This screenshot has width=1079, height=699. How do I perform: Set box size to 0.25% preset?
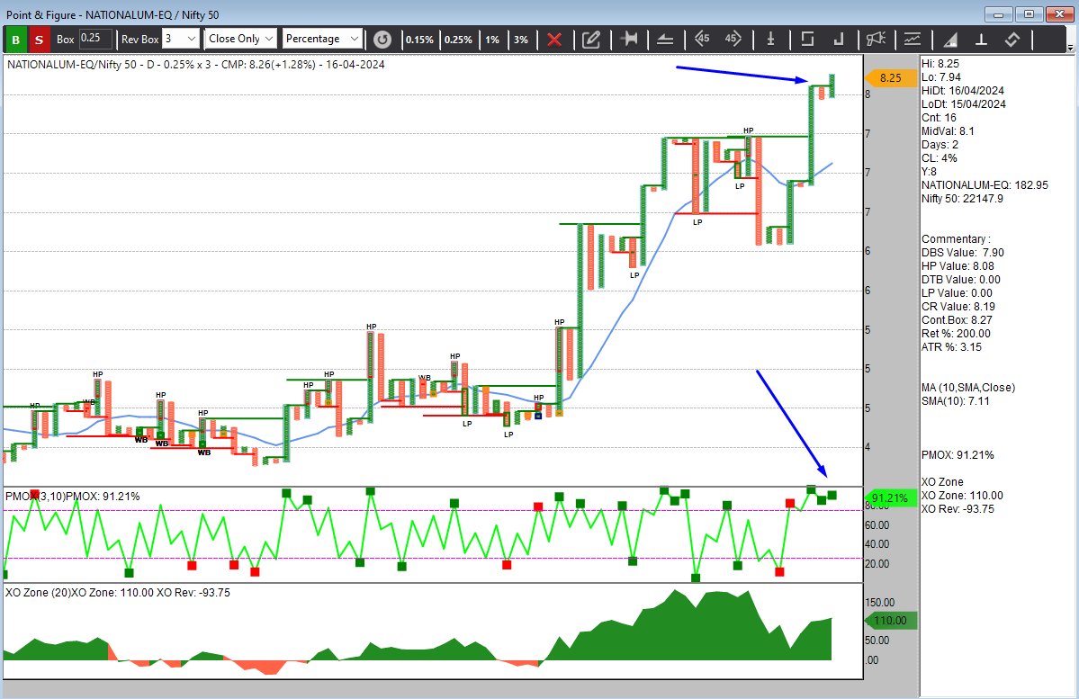pyautogui.click(x=458, y=40)
